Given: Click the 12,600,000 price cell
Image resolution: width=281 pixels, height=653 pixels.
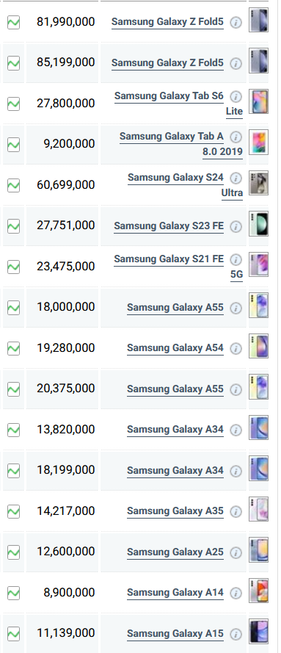Looking at the screenshot, I should (62, 552).
